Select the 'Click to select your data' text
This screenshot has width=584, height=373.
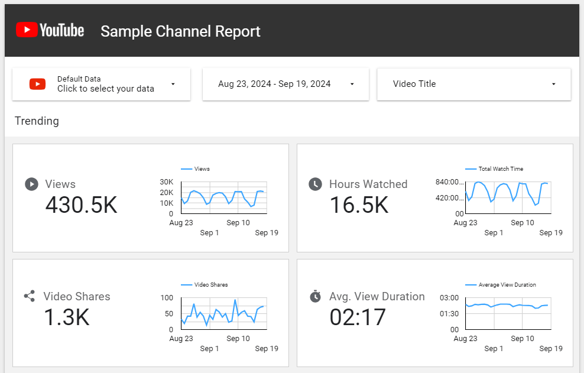(105, 89)
